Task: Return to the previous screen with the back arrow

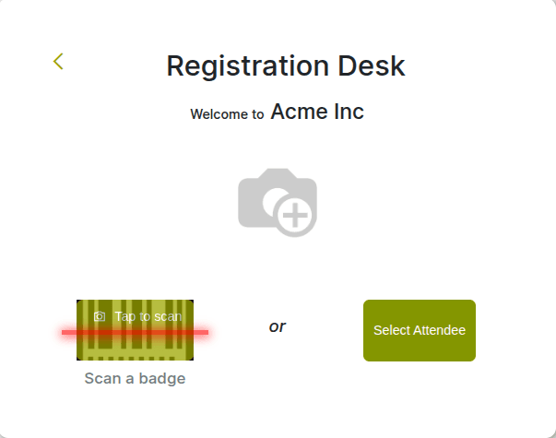Action: click(x=58, y=62)
